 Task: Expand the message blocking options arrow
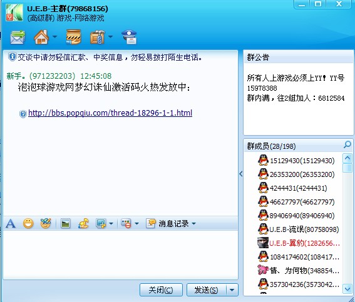tap(136, 224)
